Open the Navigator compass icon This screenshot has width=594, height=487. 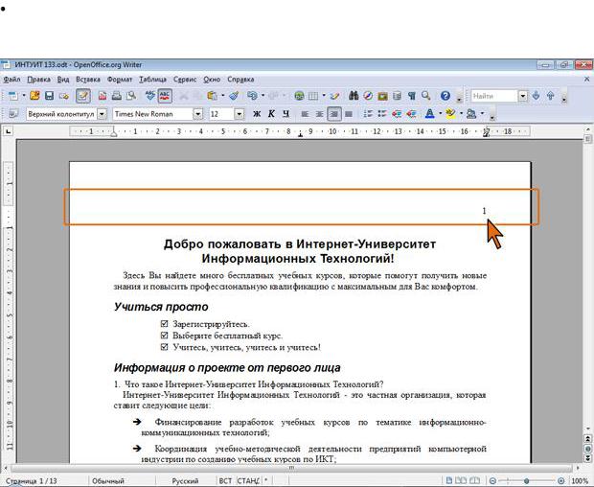point(368,96)
